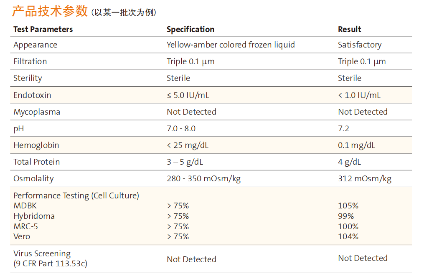The height and width of the screenshot is (278, 424).
Task: Click the Result column header
Action: tap(349, 29)
